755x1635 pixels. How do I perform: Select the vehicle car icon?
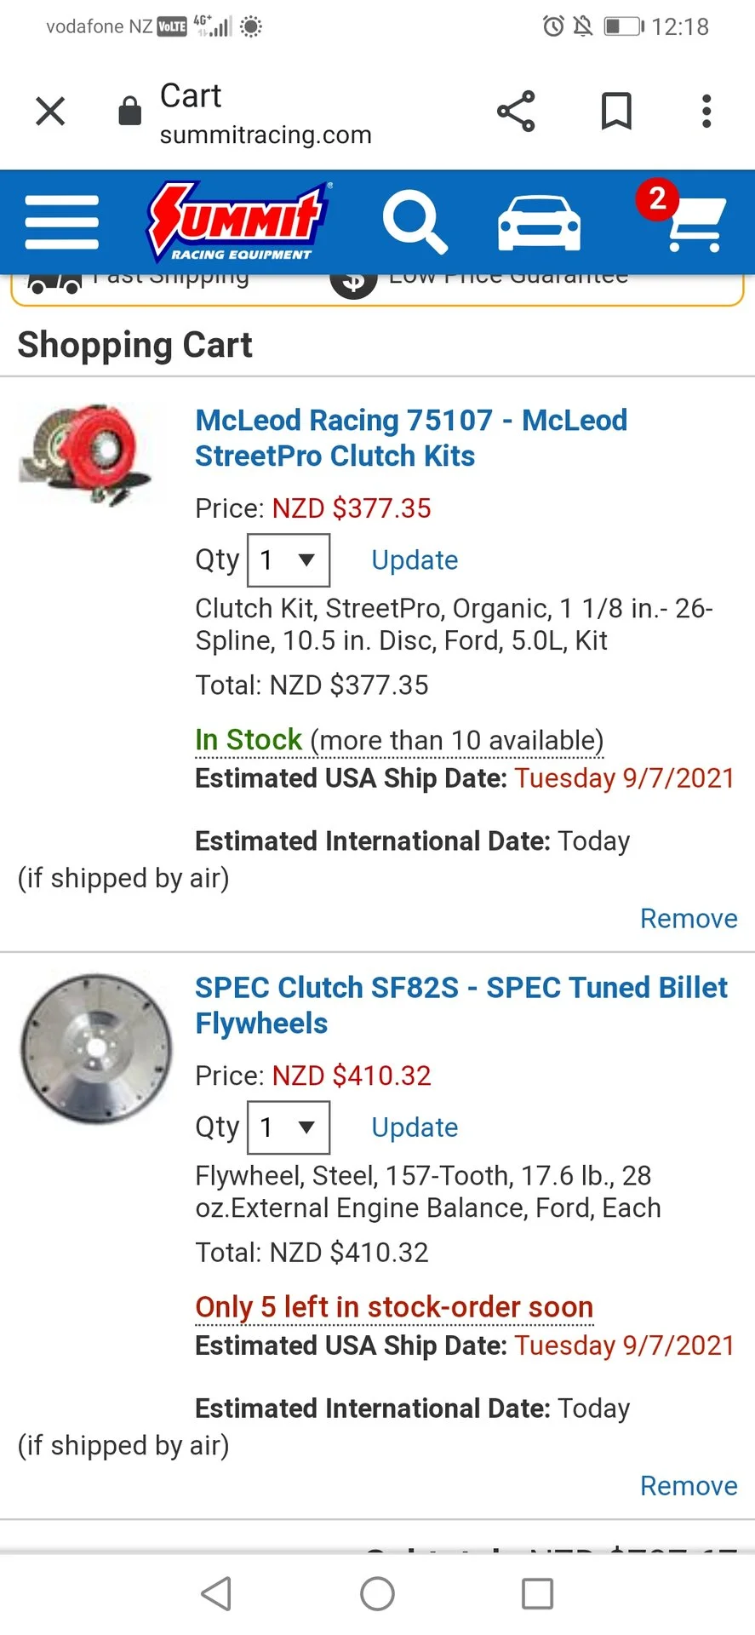click(540, 223)
